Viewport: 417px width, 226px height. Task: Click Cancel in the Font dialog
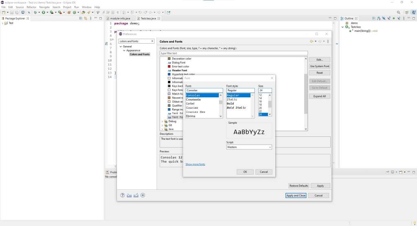click(x=263, y=172)
